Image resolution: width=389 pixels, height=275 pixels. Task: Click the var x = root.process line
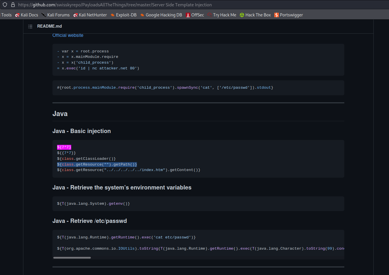coord(83,51)
